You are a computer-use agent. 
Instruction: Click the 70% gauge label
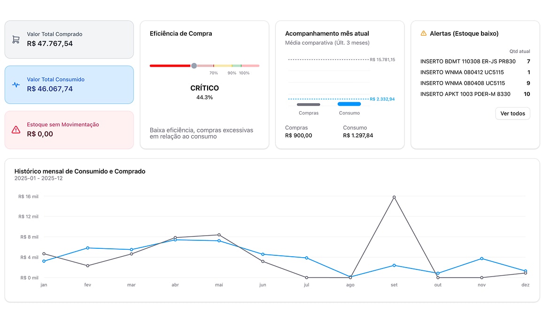(214, 73)
